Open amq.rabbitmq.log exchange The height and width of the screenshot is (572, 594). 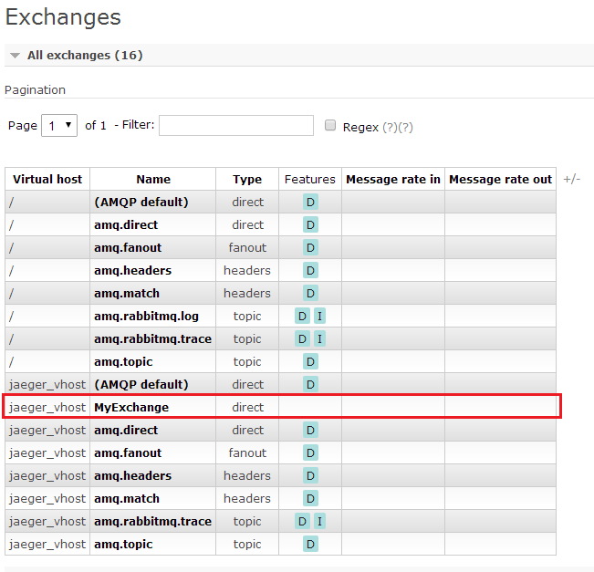[146, 316]
